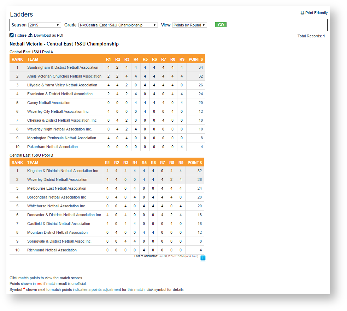Screen dimensions: 347x311
Task: Click Pakenham Netball Association team name
Action: 52,147
